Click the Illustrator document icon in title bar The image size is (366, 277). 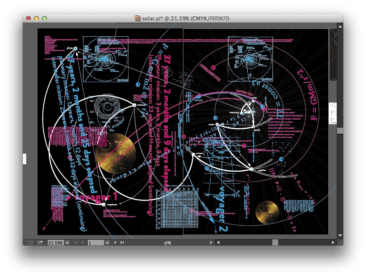click(137, 18)
